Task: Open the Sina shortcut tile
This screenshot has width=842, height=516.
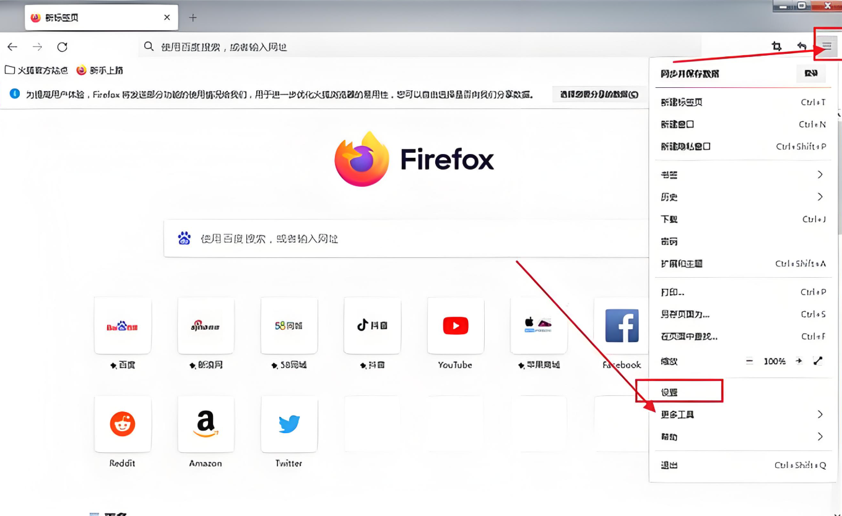Action: click(x=206, y=325)
